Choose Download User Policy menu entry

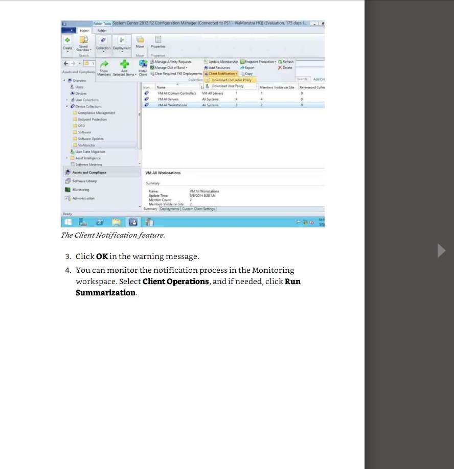228,86
